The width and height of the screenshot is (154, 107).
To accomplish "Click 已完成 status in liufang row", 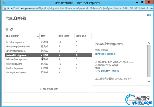I will [x=44, y=72].
